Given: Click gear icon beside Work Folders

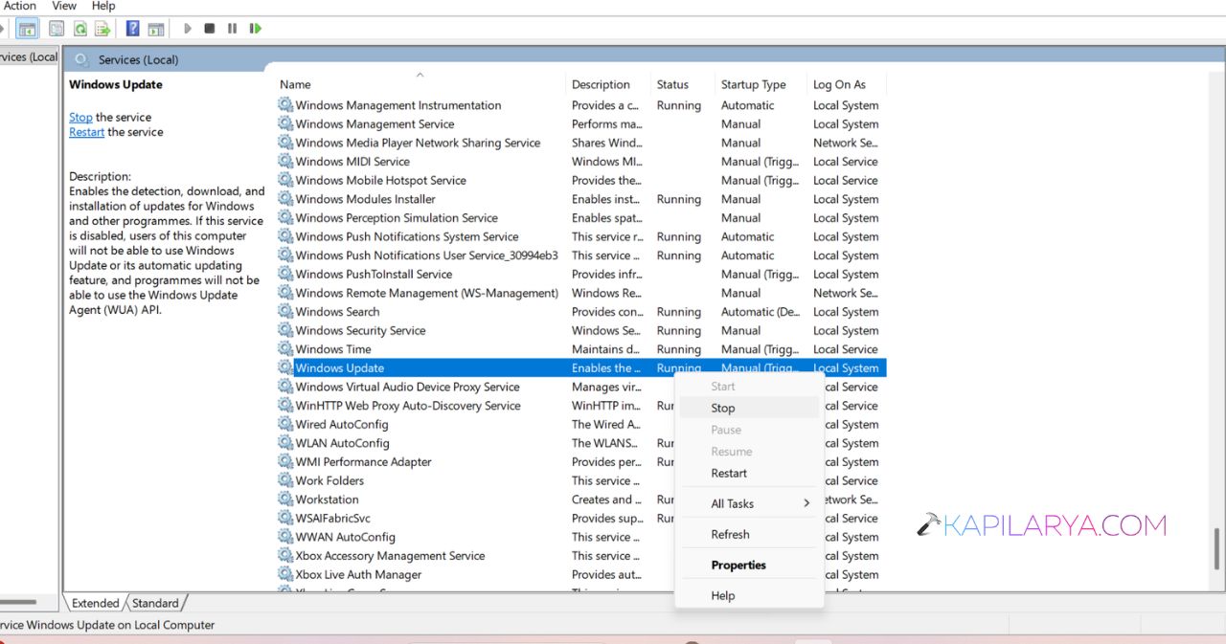Looking at the screenshot, I should 285,480.
